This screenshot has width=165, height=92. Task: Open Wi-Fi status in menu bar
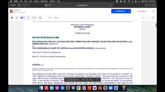click(129, 1)
